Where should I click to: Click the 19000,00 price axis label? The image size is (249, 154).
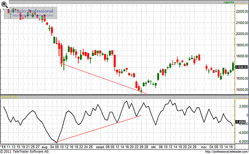[242, 45]
